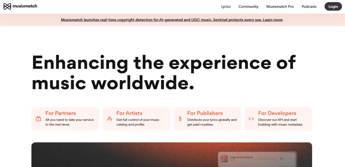The width and height of the screenshot is (345, 167).
Task: Click the code brackets icon in For Developers card
Action: coord(251,119)
